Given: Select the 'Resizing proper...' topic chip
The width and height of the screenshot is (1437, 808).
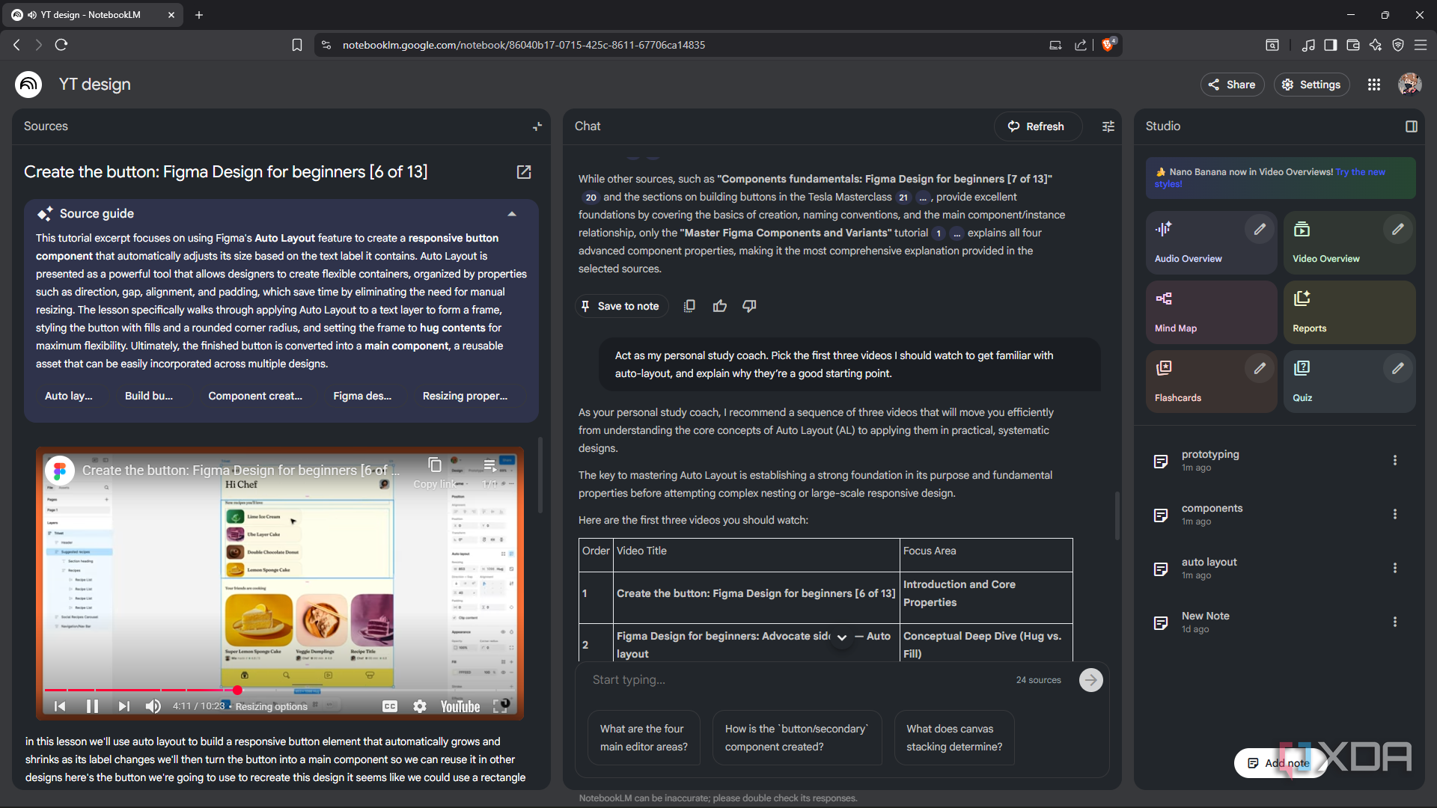Looking at the screenshot, I should pyautogui.click(x=465, y=396).
